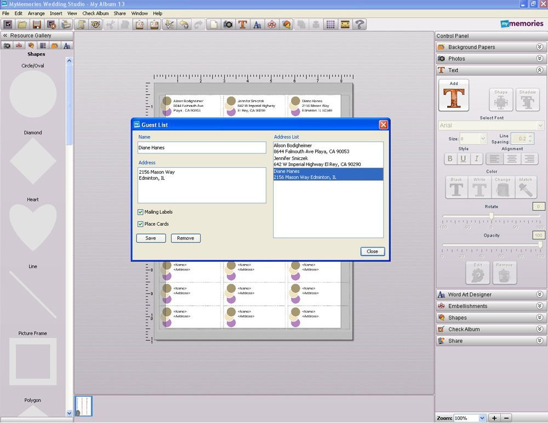Set text alignment to center
This screenshot has width=548, height=423.
click(x=512, y=159)
